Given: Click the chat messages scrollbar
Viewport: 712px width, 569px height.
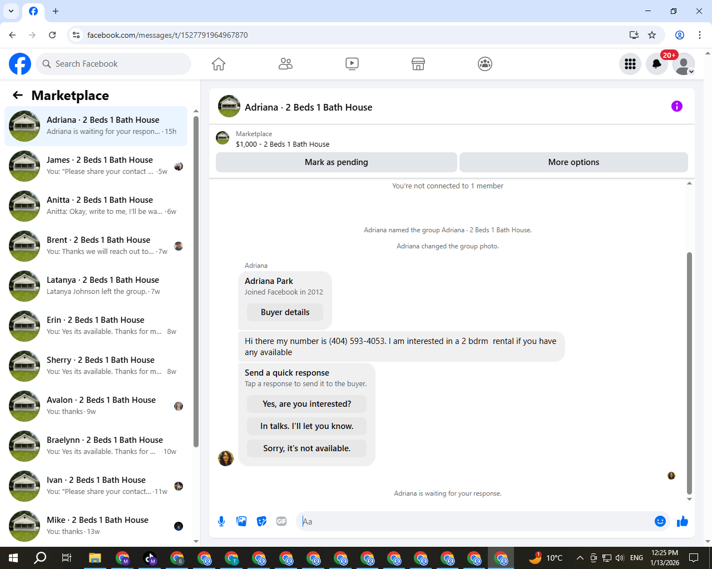Looking at the screenshot, I should (689, 373).
